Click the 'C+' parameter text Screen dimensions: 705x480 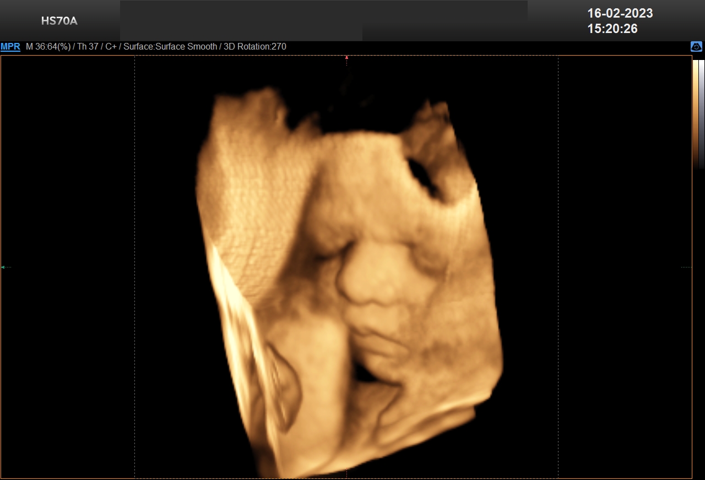coord(111,47)
